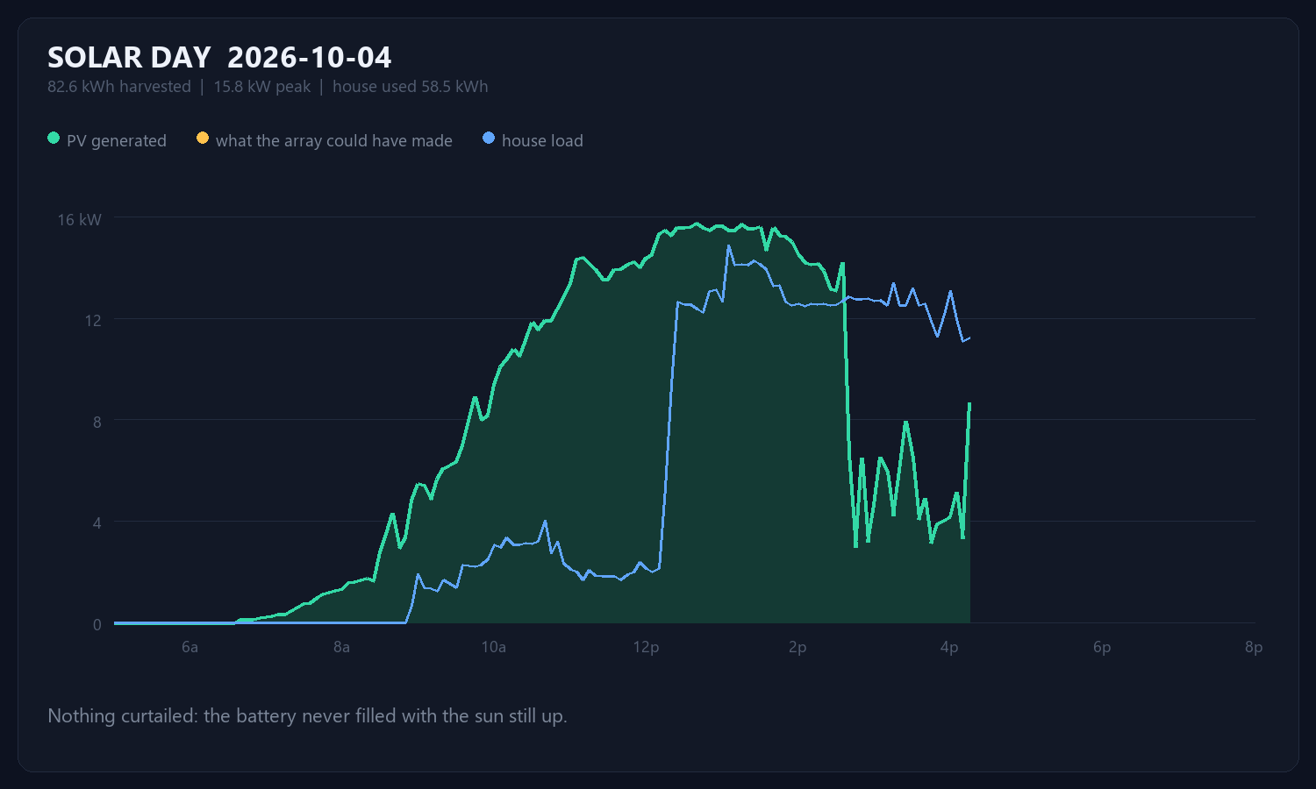Screen dimensions: 1316x789
Task: Click the '15.8 kW peak' stat
Action: coord(262,87)
